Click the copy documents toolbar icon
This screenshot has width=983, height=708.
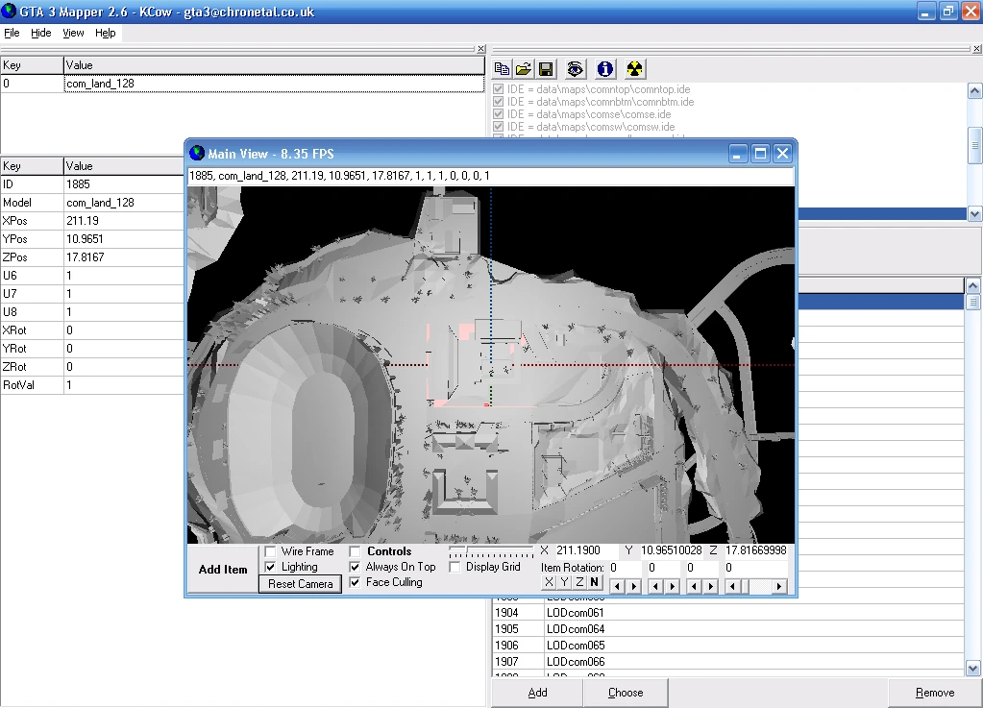(502, 69)
